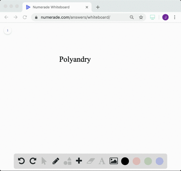The height and width of the screenshot is (171, 181).
Task: Select the eraser tool
Action: point(91,161)
